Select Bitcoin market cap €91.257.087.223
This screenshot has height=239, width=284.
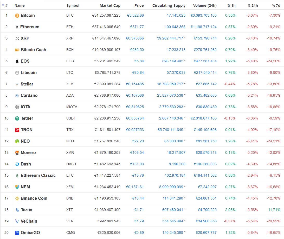coord(106,15)
